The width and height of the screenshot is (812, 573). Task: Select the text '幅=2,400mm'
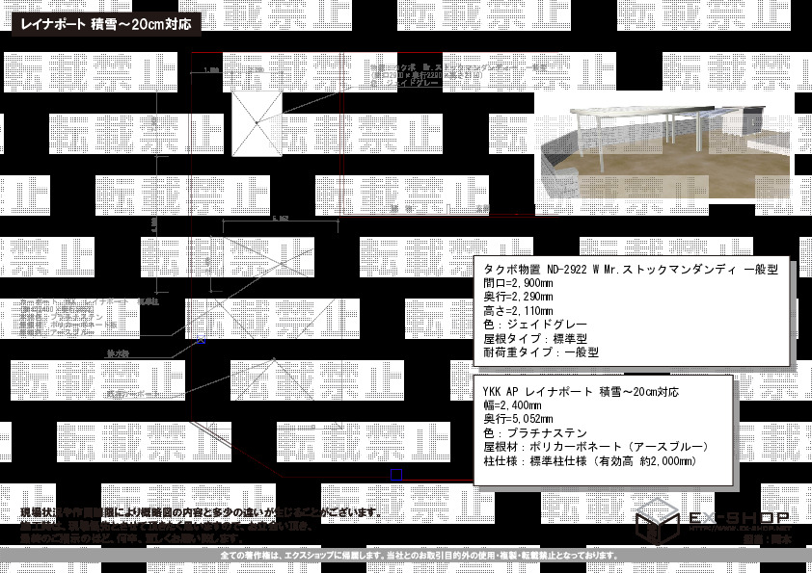512,405
